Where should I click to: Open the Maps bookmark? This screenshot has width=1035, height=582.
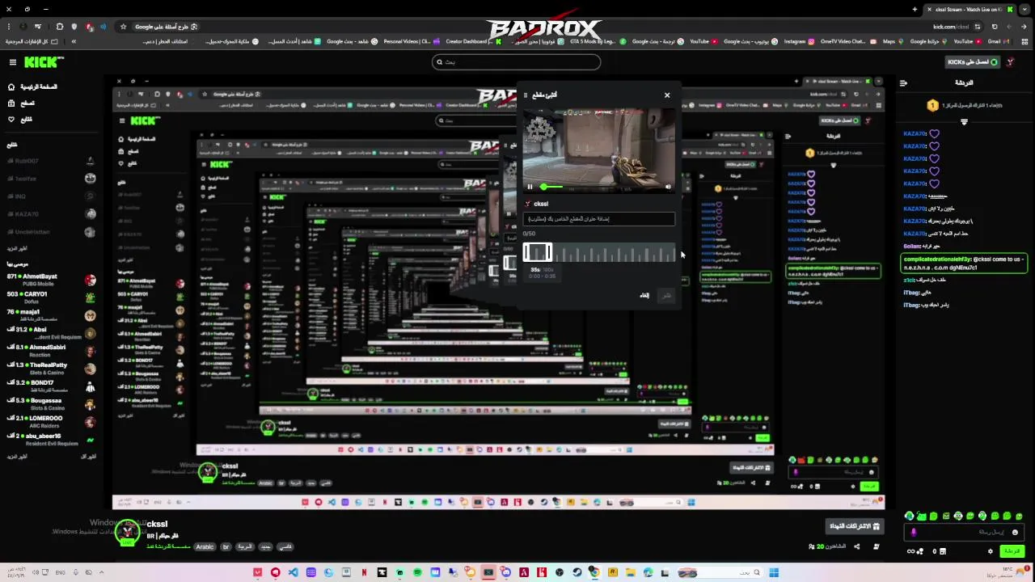(x=893, y=41)
